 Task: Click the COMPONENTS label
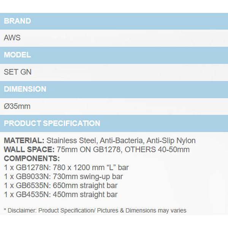coord(32,159)
